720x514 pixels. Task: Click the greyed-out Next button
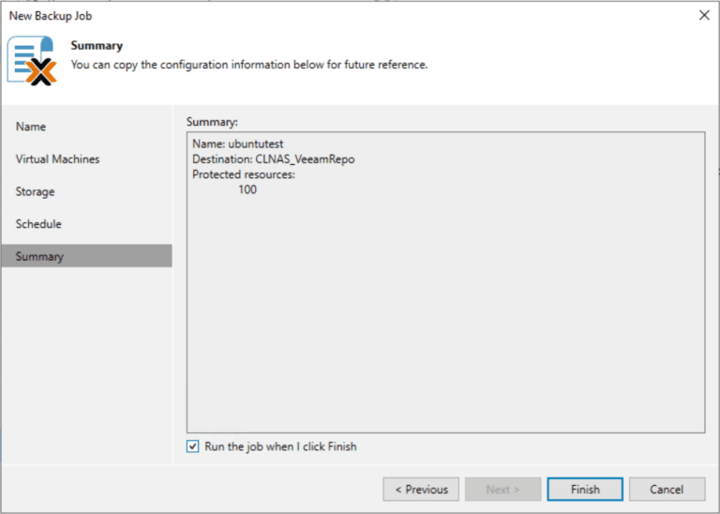pos(502,490)
